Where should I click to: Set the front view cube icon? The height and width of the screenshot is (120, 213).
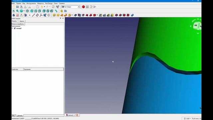32,11
